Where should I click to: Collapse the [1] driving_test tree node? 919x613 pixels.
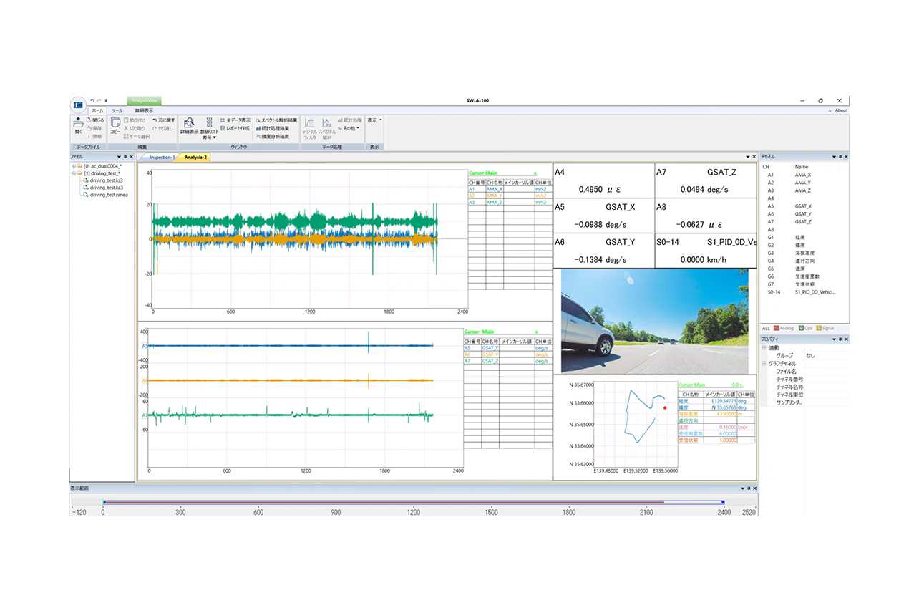point(74,173)
